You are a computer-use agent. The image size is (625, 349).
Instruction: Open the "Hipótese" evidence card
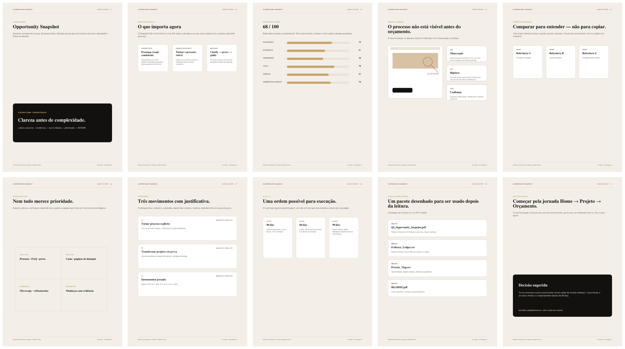click(x=467, y=73)
